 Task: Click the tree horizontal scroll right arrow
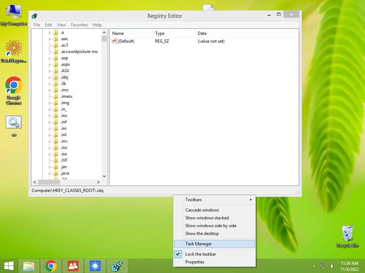pos(98,182)
